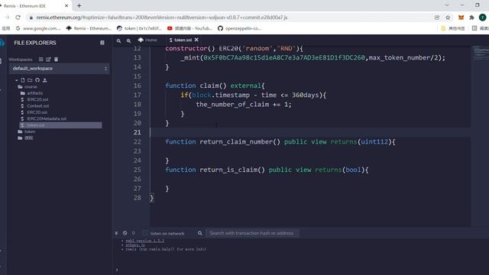Publish files to GitHub gist icon
This screenshot has width=489, height=275.
click(37, 80)
